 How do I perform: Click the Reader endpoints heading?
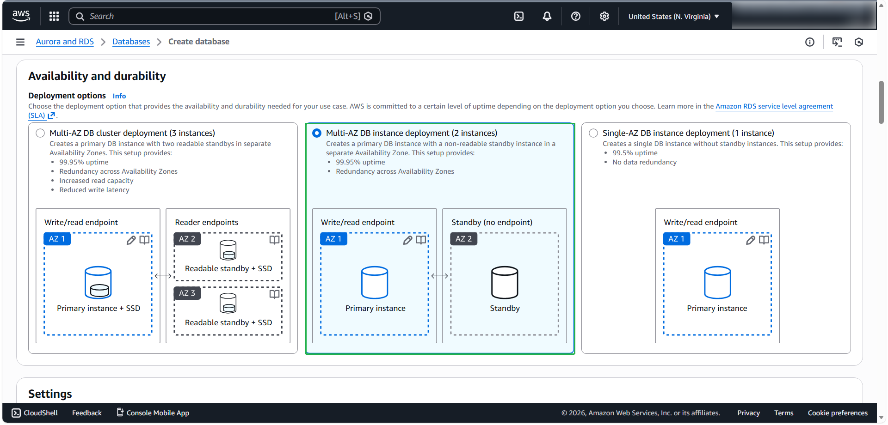tap(207, 222)
